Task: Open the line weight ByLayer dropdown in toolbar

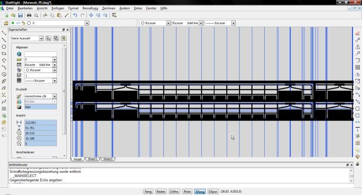Action: (x=233, y=23)
